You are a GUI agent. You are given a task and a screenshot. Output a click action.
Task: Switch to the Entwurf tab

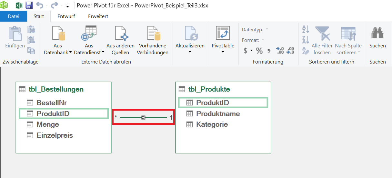tap(65, 16)
